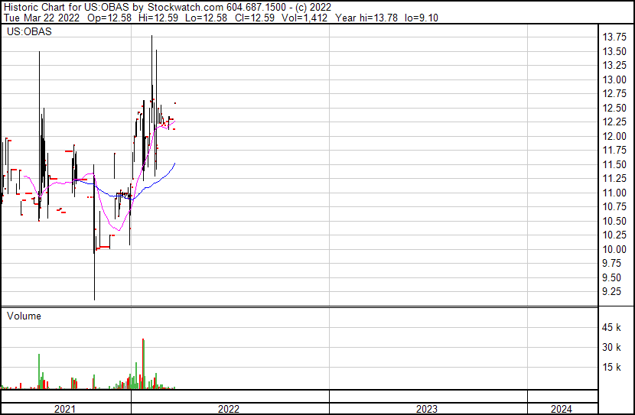
Task: Click the Stockwatch.com text in the header
Action: (x=178, y=7)
